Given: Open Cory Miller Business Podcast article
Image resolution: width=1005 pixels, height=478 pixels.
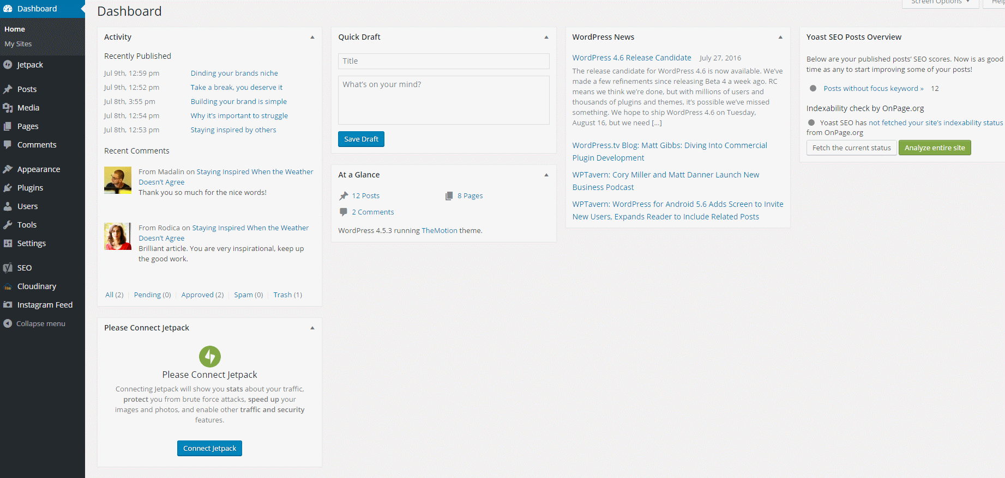Looking at the screenshot, I should [666, 181].
